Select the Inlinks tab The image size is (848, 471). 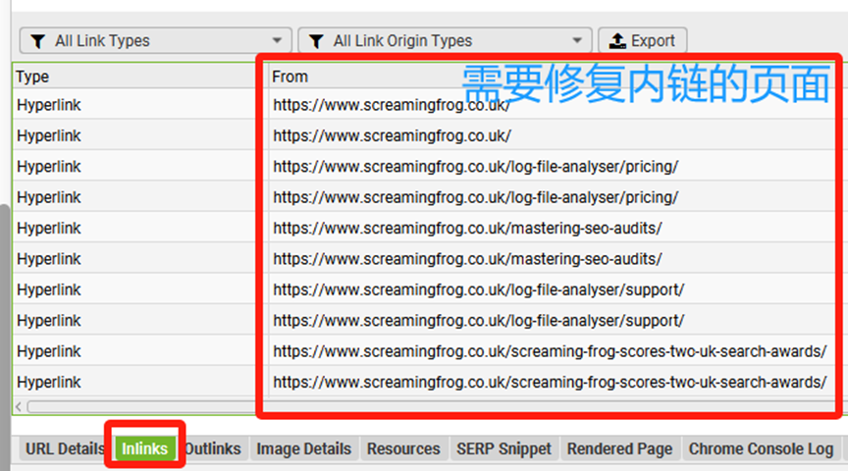point(144,449)
